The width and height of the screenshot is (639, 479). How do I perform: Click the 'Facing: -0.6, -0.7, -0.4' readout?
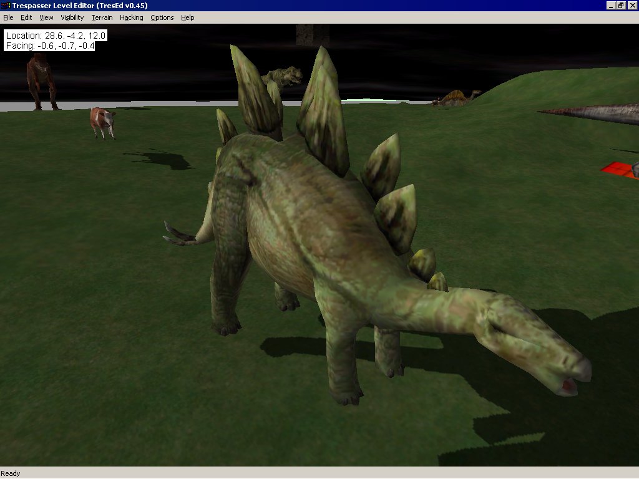click(50, 46)
